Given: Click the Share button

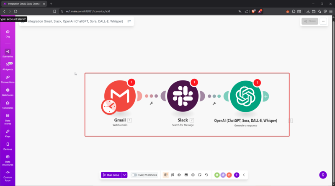Looking at the screenshot, I should 310,21.
